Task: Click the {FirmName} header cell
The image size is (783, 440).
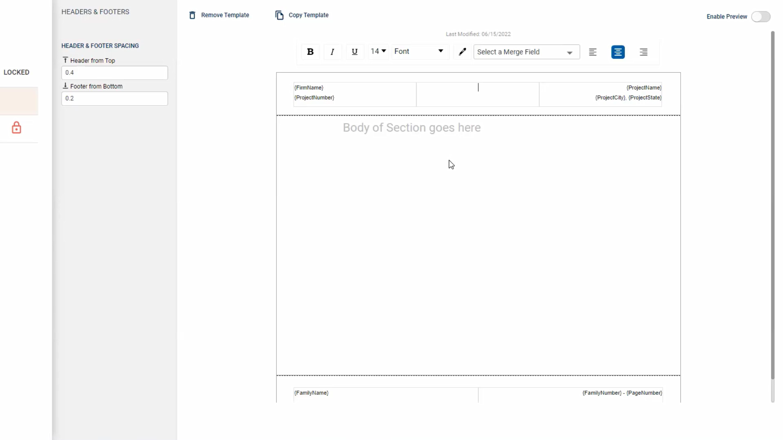Action: 309,88
